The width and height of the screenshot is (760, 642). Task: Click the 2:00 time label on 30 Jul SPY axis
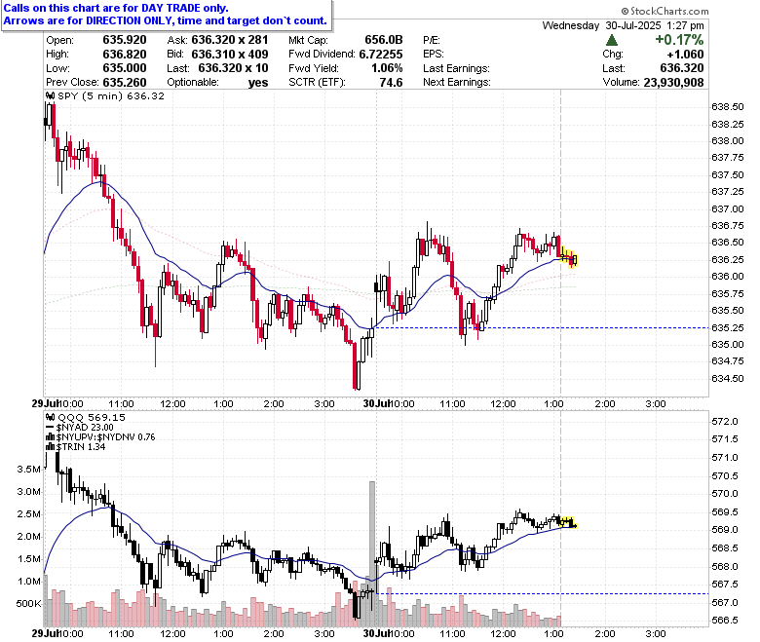point(605,403)
